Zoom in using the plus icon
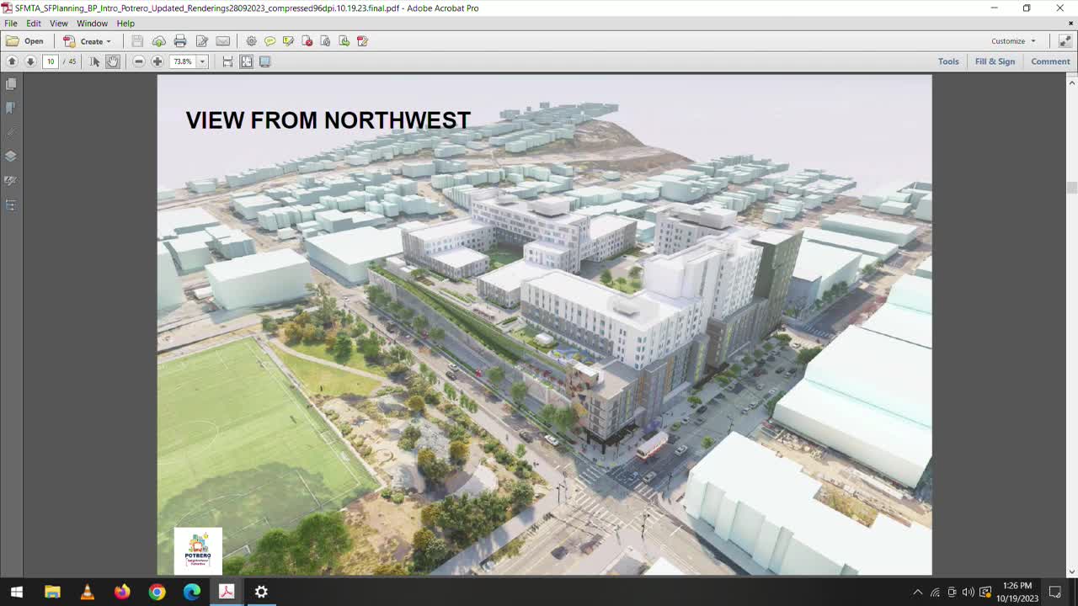Screen dimensions: 1078x606 (x=157, y=61)
